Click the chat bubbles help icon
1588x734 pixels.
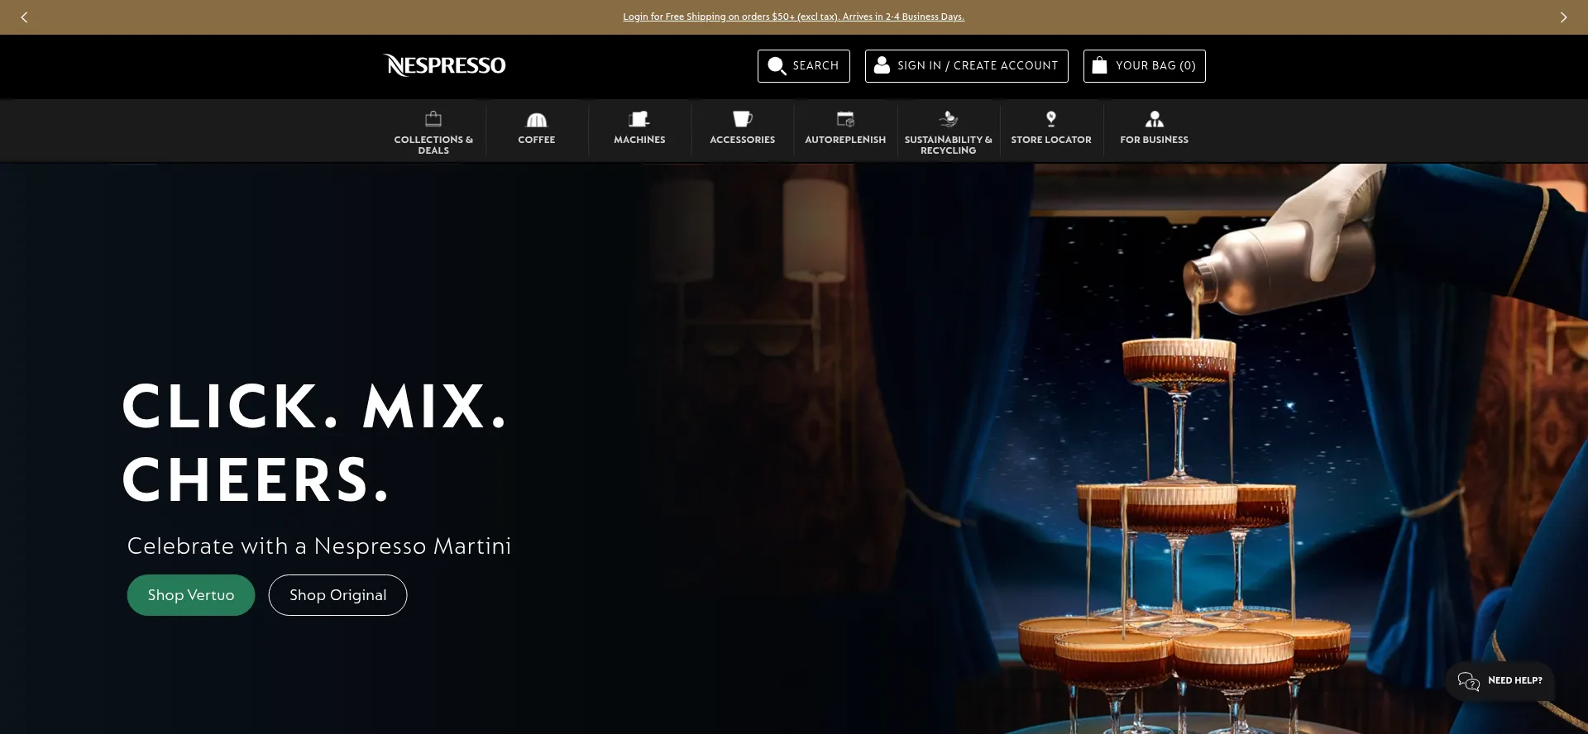tap(1469, 681)
